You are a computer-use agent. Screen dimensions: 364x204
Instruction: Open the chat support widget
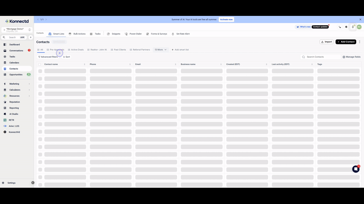(356, 169)
